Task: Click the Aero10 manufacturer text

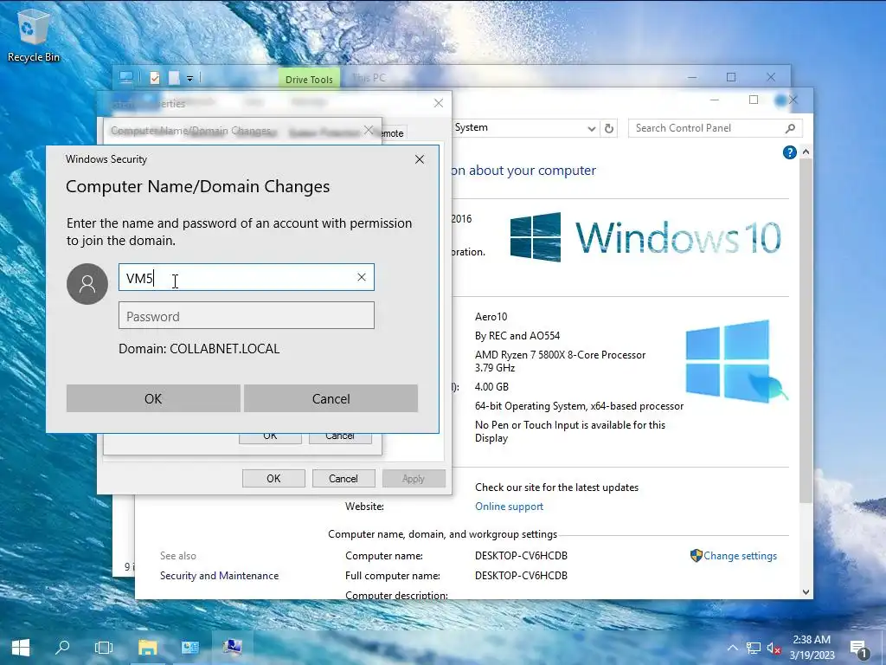Action: (x=491, y=317)
